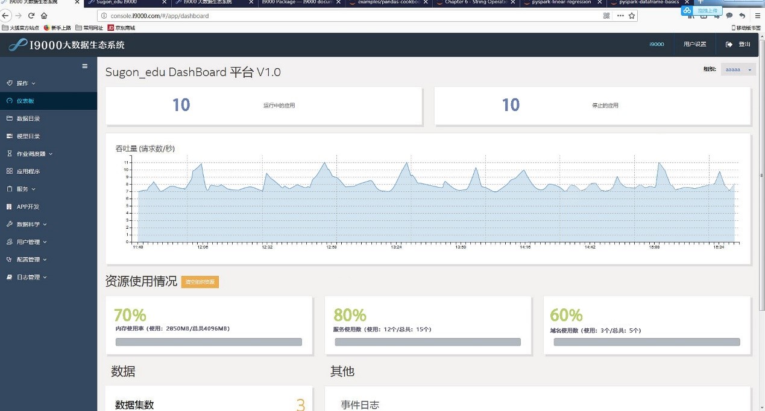The width and height of the screenshot is (765, 411).
Task: Open the page actions three-dot menu
Action: (x=620, y=16)
